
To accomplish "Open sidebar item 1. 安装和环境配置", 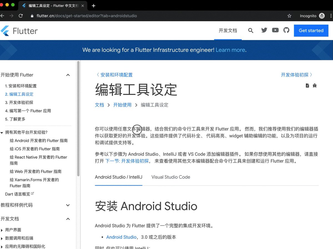I will 21,86.
